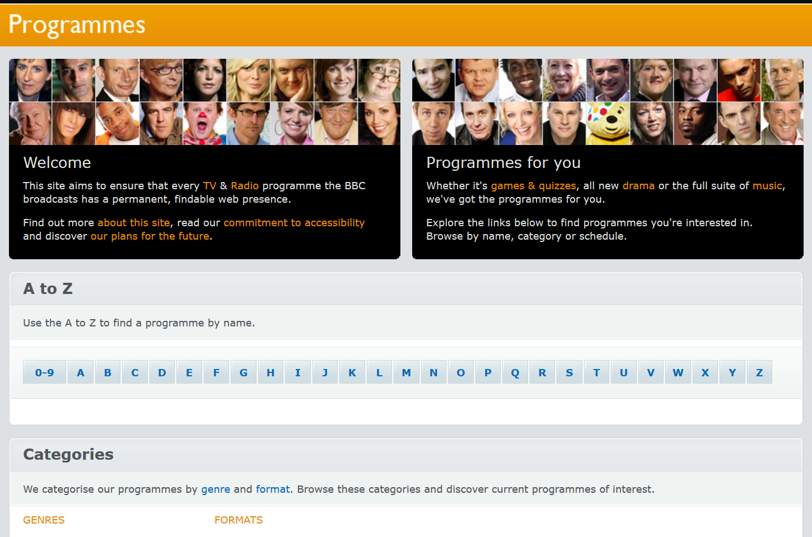Image resolution: width=812 pixels, height=537 pixels.
Task: Click the clown face thumbnail
Action: click(204, 124)
